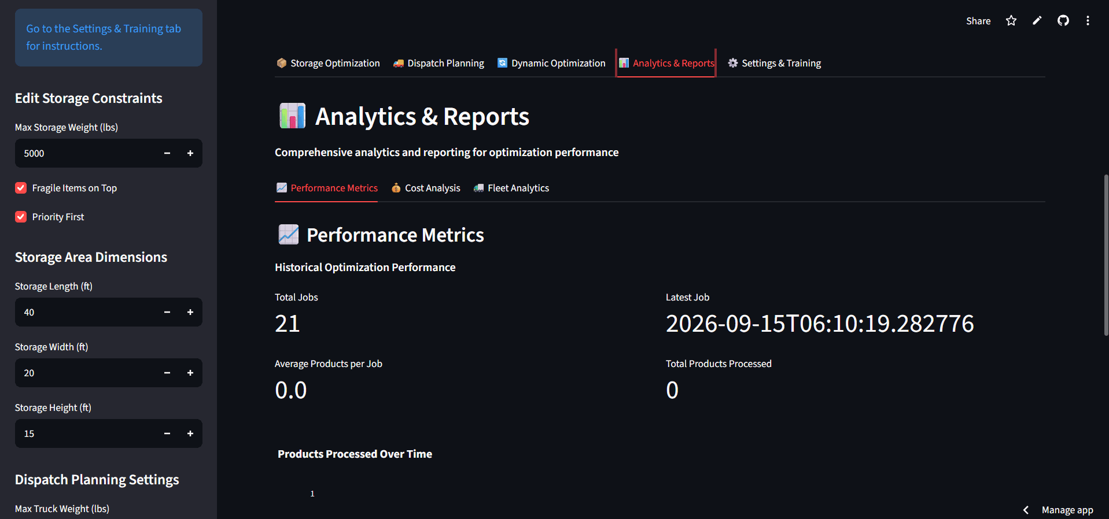Decrease Storage Width value

(x=167, y=373)
